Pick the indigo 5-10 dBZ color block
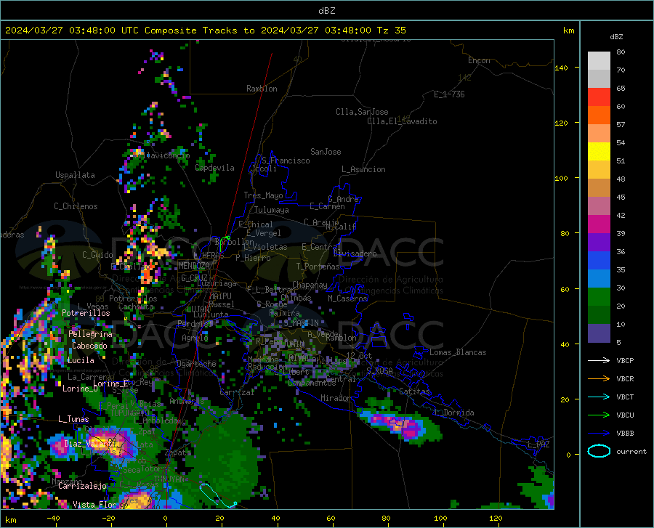 click(x=599, y=333)
